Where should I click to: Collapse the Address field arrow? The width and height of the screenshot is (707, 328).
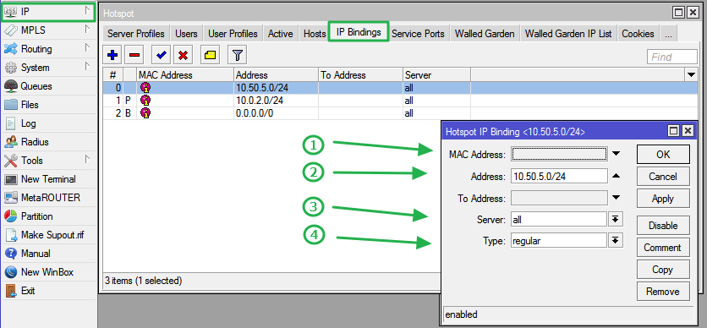[x=616, y=176]
